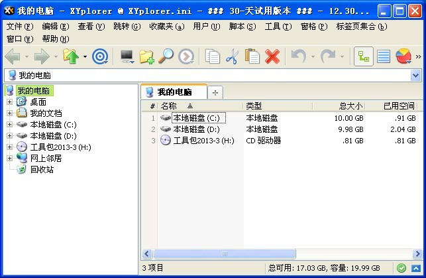This screenshot has width=426, height=278.
Task: Click the monitor drives toolbar icon
Action: 127,56
